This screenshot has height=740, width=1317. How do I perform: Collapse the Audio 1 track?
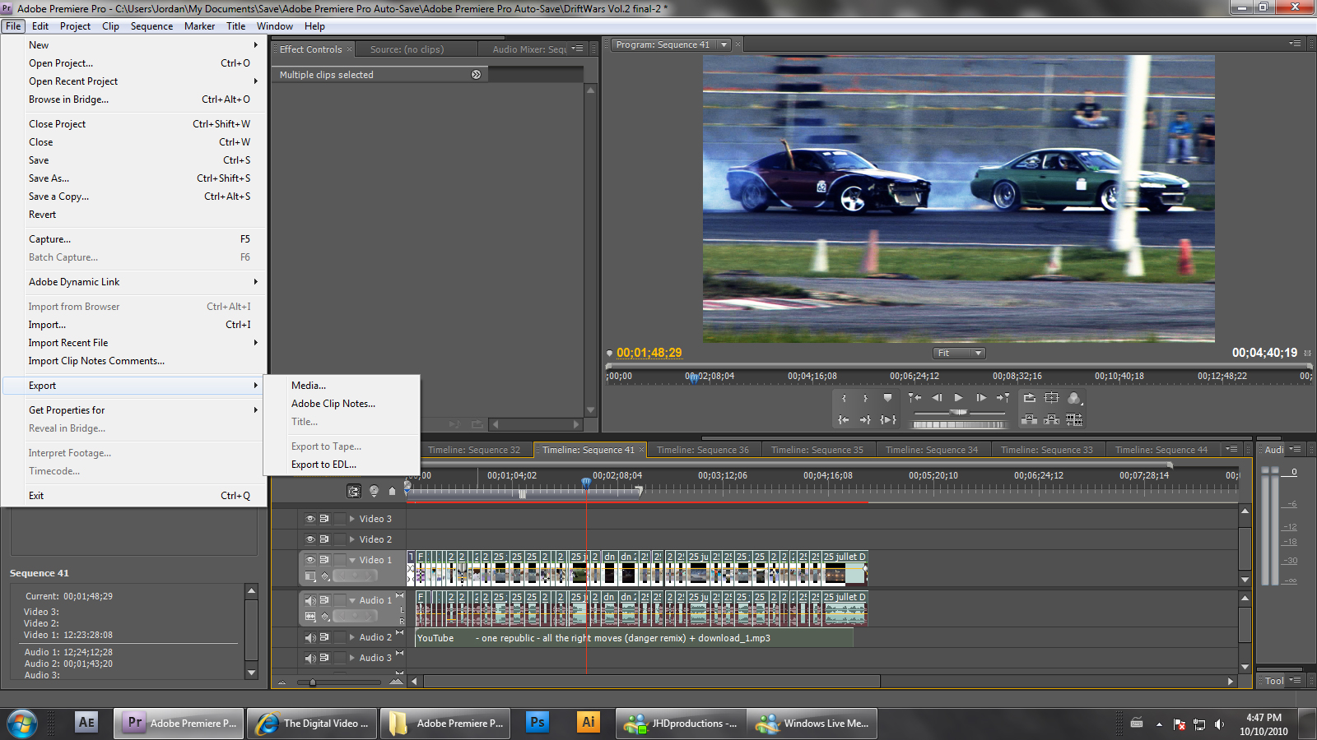coord(352,600)
